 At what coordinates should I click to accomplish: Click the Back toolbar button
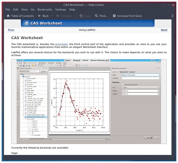(x=44, y=16)
